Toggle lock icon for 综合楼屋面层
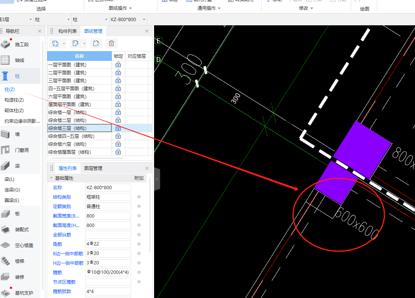Image resolution: width=415 pixels, height=298 pixels. point(118,152)
